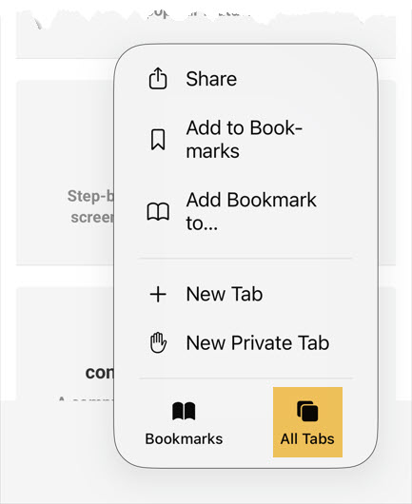The height and width of the screenshot is (504, 412).
Task: Click the highlighted yellow All Tabs box
Action: click(x=307, y=422)
